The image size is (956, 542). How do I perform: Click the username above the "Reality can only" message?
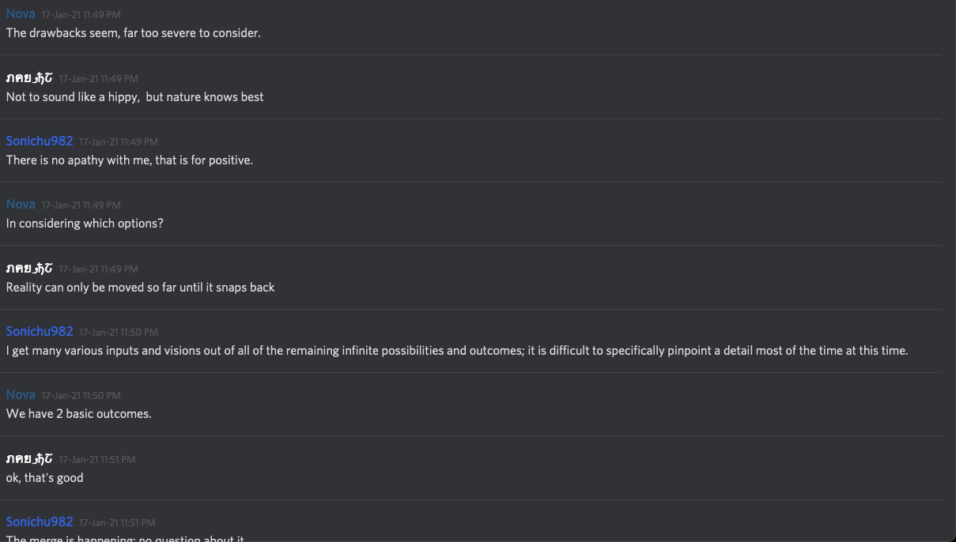tap(29, 268)
